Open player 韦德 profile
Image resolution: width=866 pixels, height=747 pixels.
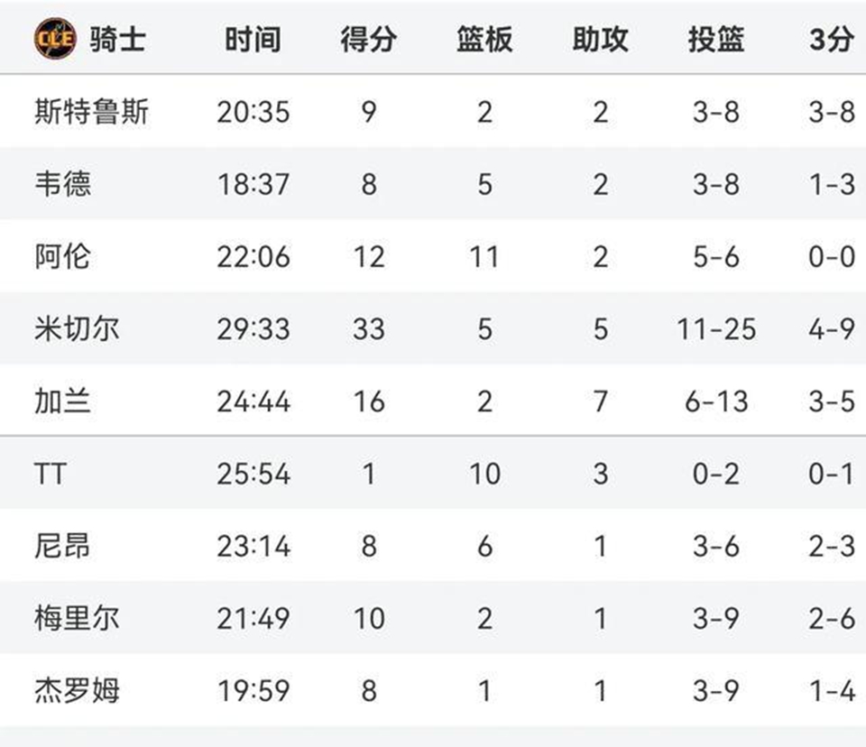coord(63,184)
